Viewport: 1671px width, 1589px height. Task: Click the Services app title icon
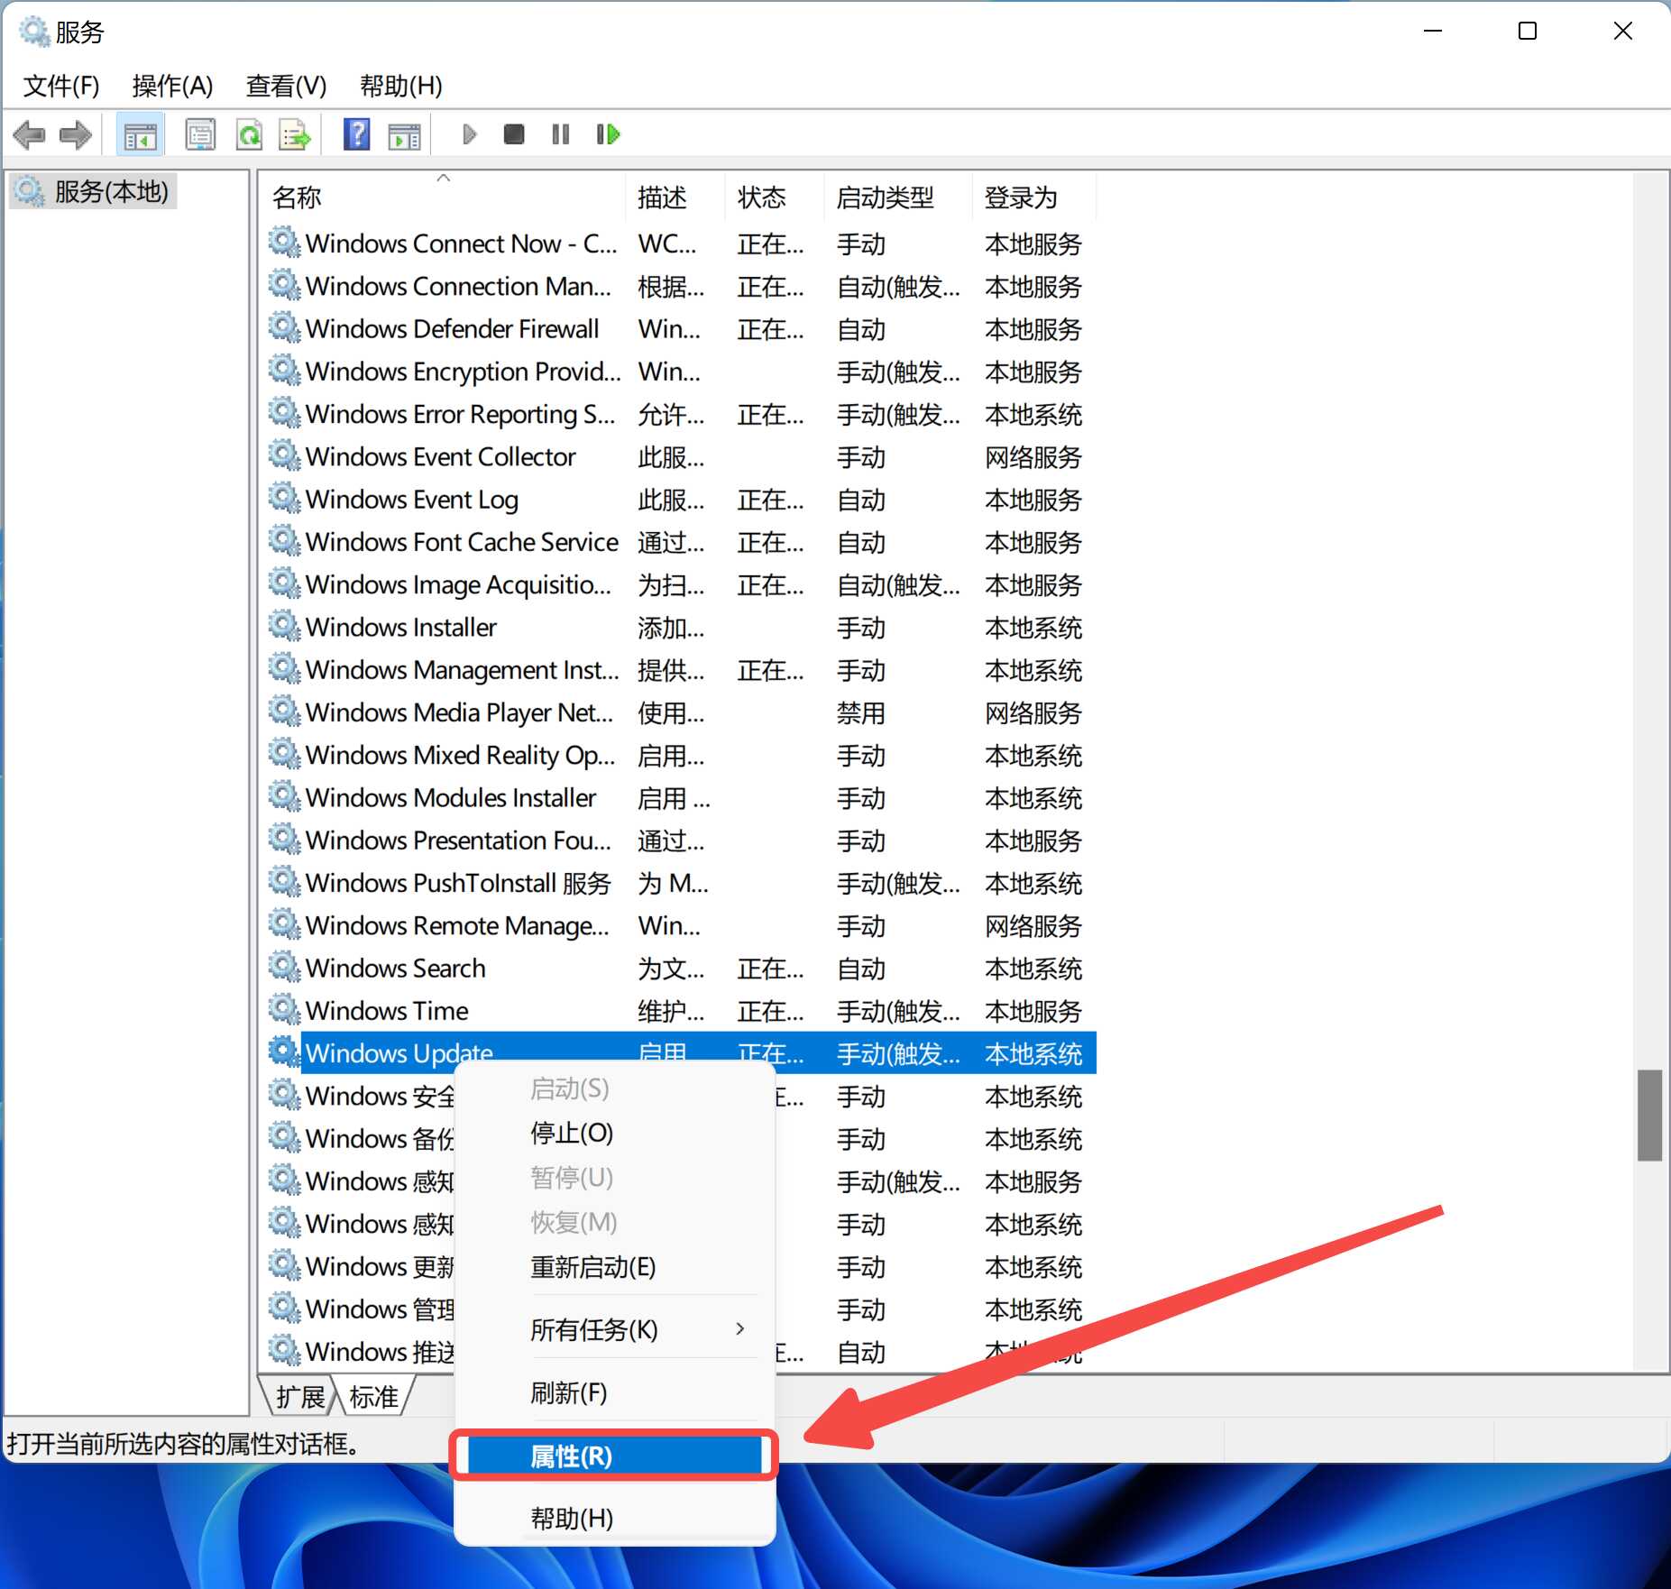click(33, 32)
